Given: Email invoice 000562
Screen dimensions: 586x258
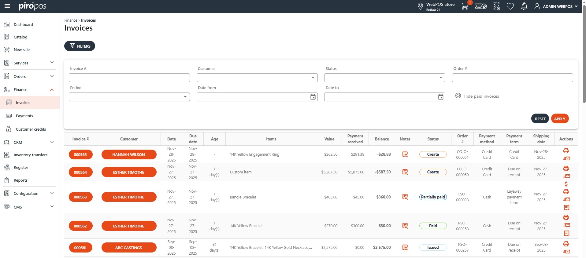Looking at the screenshot, I should tap(566, 225).
